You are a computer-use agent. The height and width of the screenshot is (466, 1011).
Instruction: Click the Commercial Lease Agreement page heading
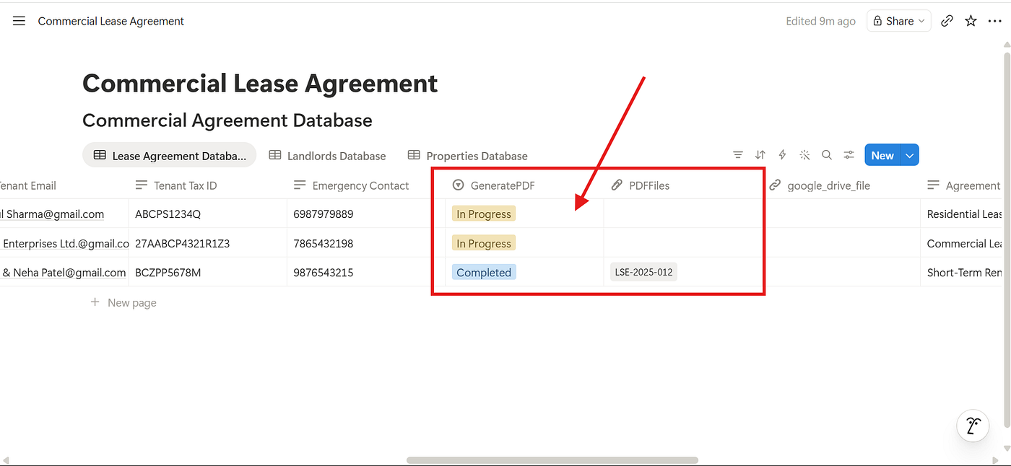pyautogui.click(x=260, y=84)
